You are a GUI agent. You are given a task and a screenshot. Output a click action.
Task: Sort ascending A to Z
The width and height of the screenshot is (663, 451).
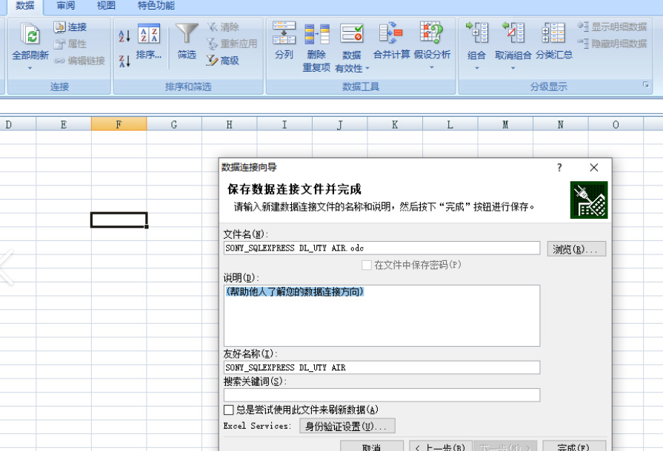pos(124,36)
